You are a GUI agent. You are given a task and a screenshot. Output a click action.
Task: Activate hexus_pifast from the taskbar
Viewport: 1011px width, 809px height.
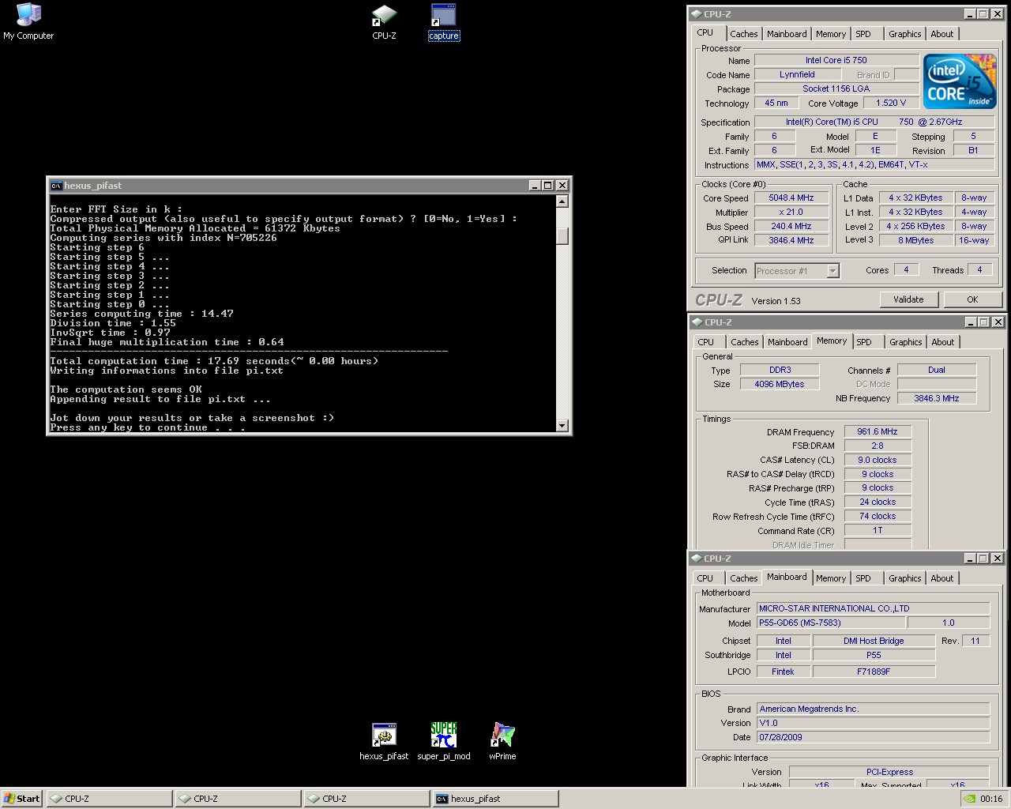pos(495,799)
